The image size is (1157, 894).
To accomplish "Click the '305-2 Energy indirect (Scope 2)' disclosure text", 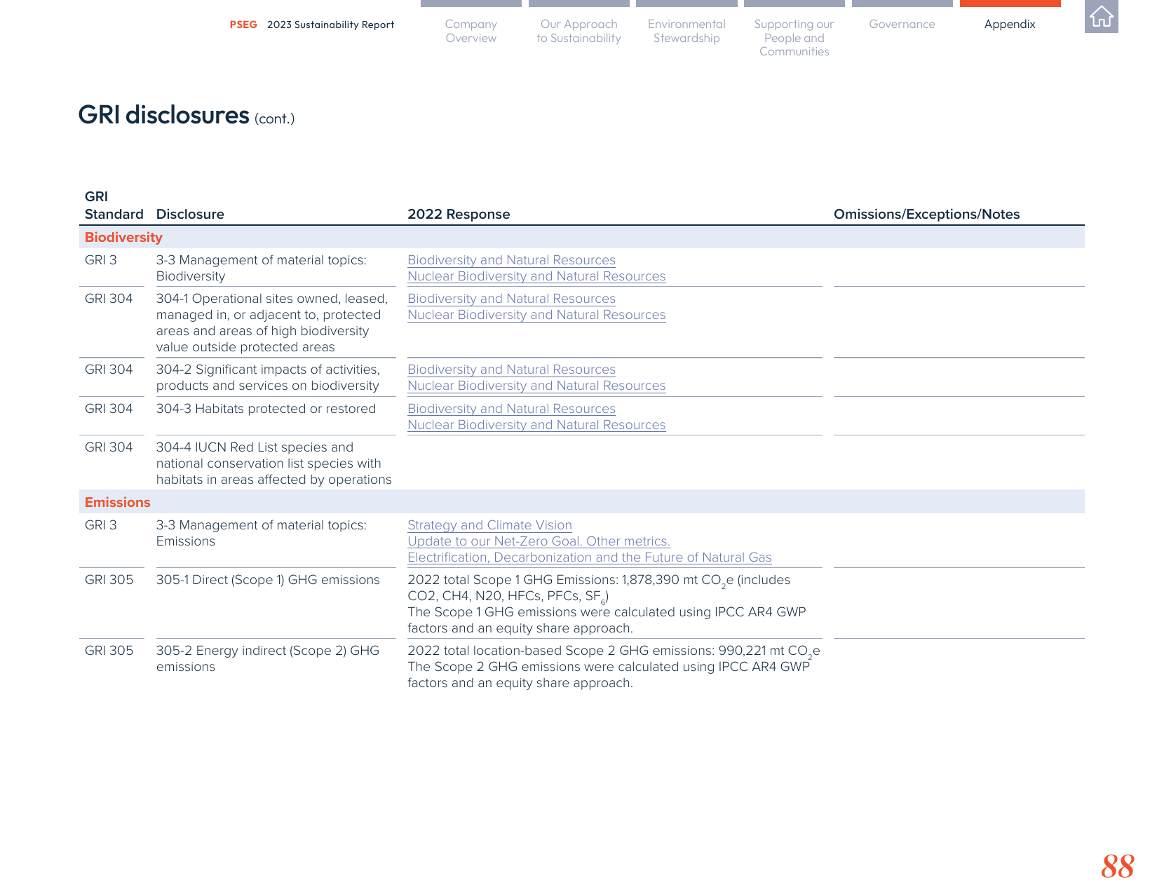I will [267, 658].
